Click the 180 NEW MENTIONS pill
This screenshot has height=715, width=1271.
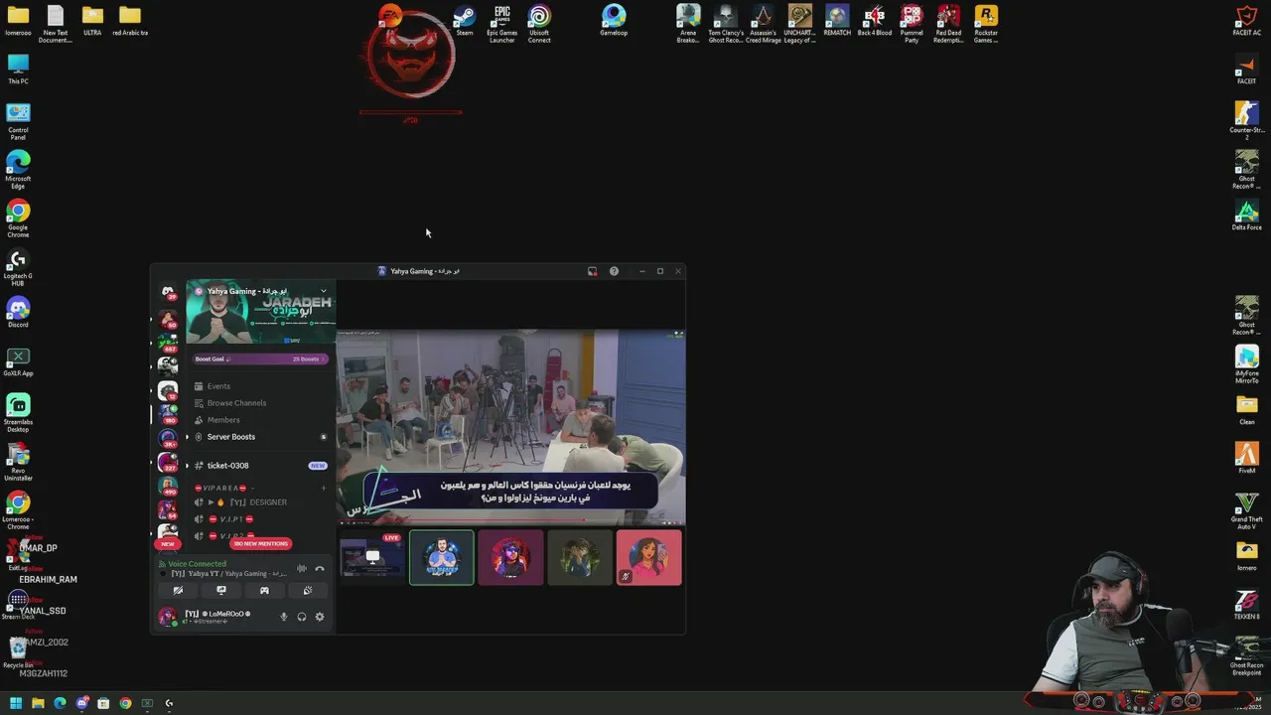260,544
